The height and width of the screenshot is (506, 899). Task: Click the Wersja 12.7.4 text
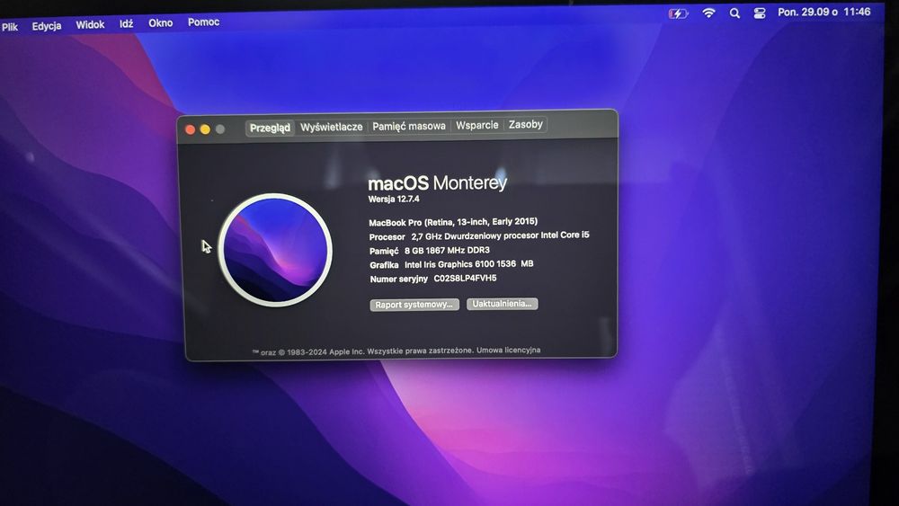click(394, 199)
